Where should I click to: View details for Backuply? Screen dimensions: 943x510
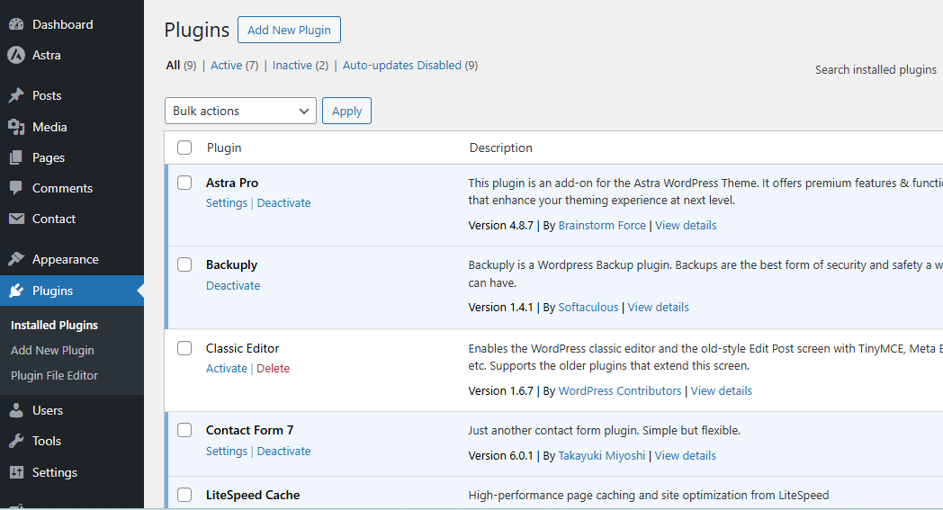[x=659, y=308]
